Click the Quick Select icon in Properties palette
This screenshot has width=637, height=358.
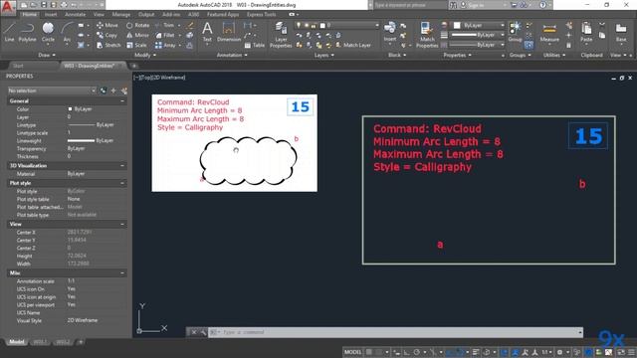[x=123, y=90]
